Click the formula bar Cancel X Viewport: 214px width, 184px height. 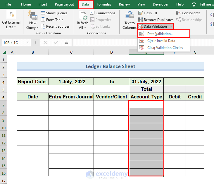tap(45, 43)
